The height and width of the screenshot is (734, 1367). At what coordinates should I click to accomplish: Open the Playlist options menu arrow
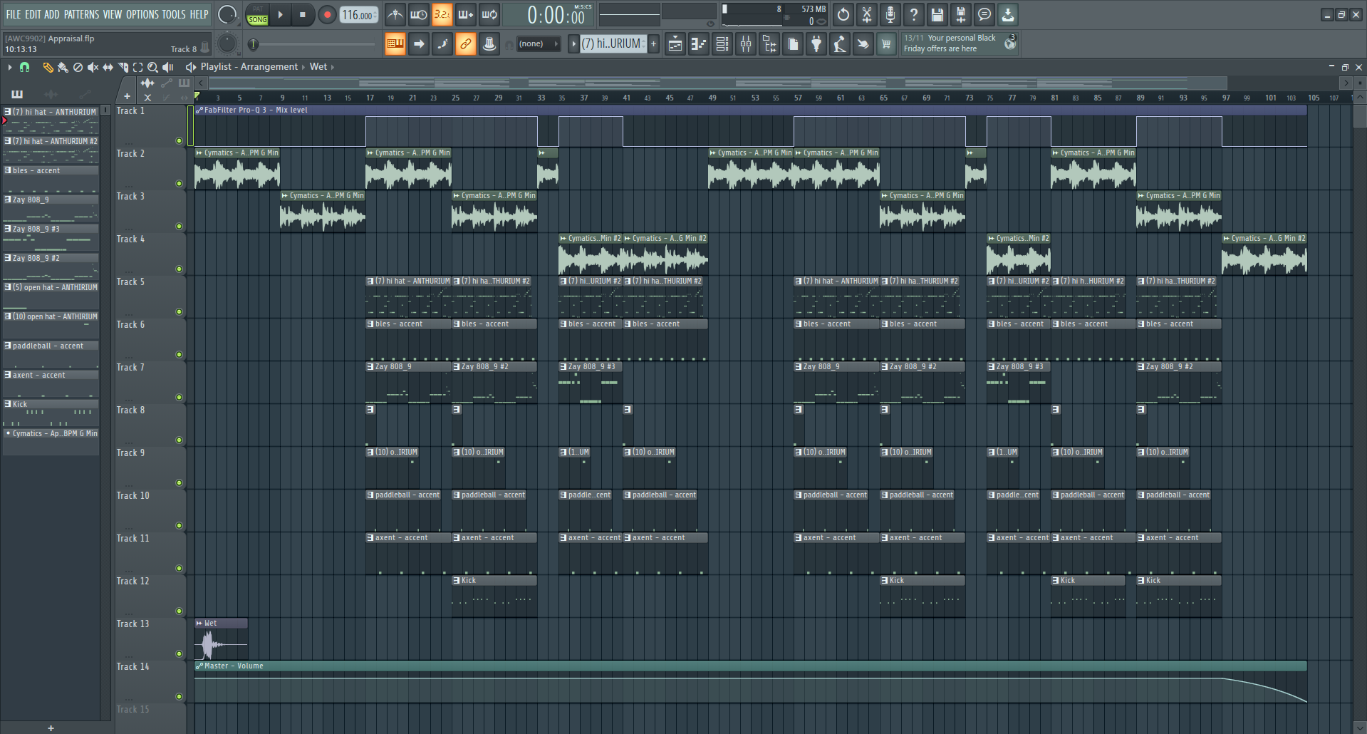(10, 67)
